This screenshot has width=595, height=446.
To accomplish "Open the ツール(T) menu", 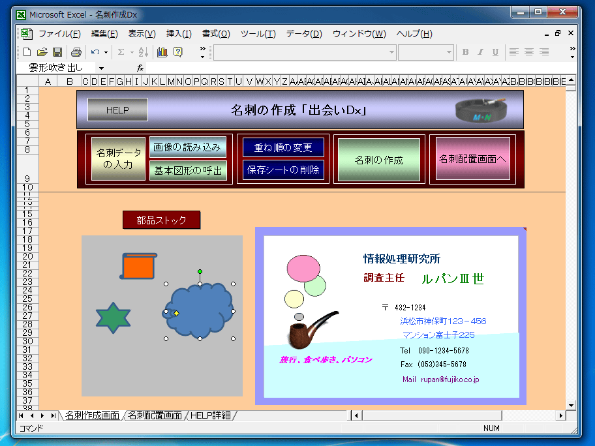I will tap(258, 34).
